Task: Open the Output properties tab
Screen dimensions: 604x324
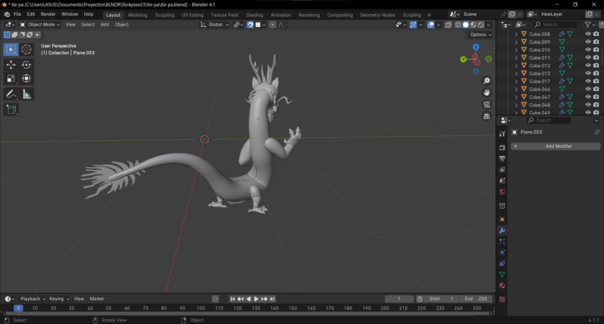Action: (502, 158)
